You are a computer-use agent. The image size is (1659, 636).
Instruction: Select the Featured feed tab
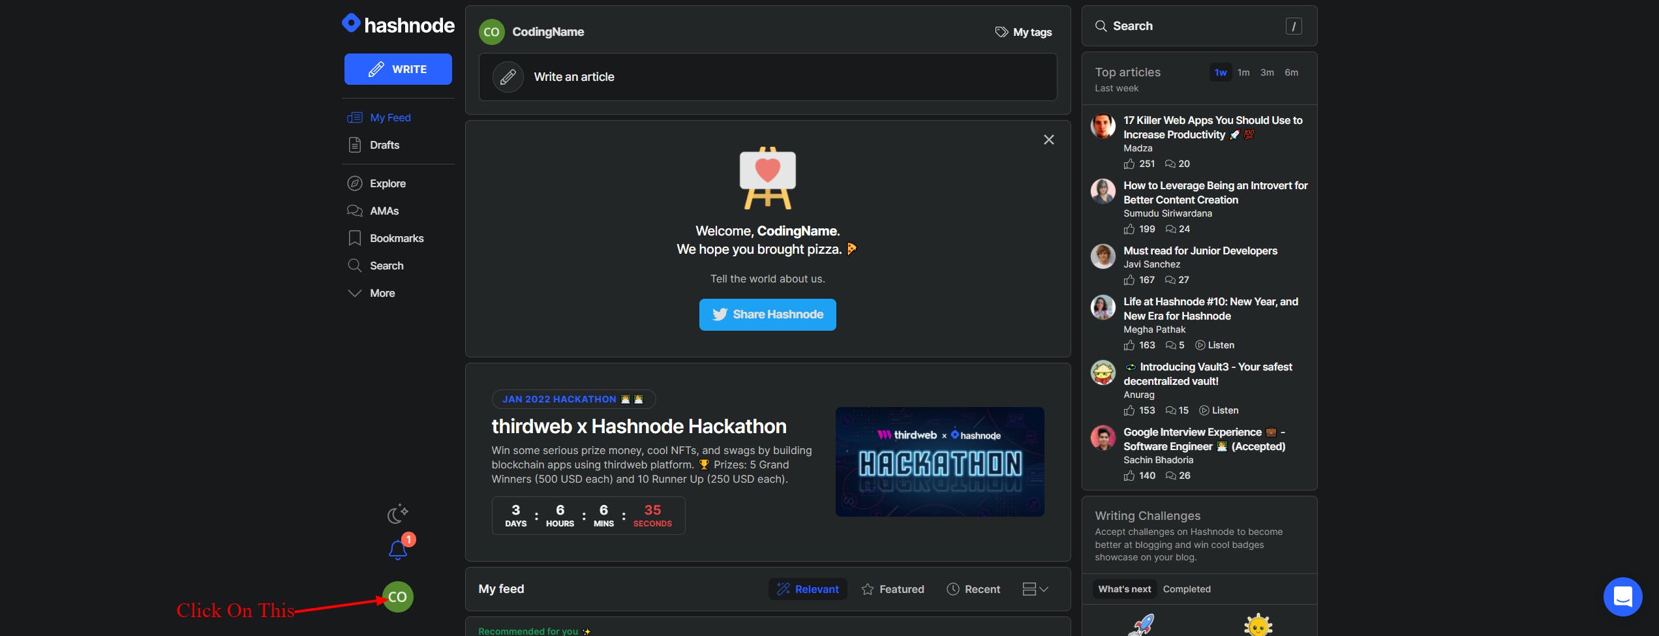point(892,589)
